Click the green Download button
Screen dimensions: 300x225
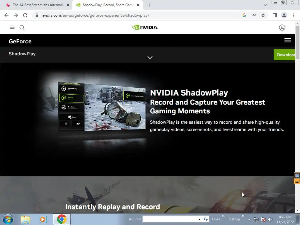pyautogui.click(x=284, y=55)
